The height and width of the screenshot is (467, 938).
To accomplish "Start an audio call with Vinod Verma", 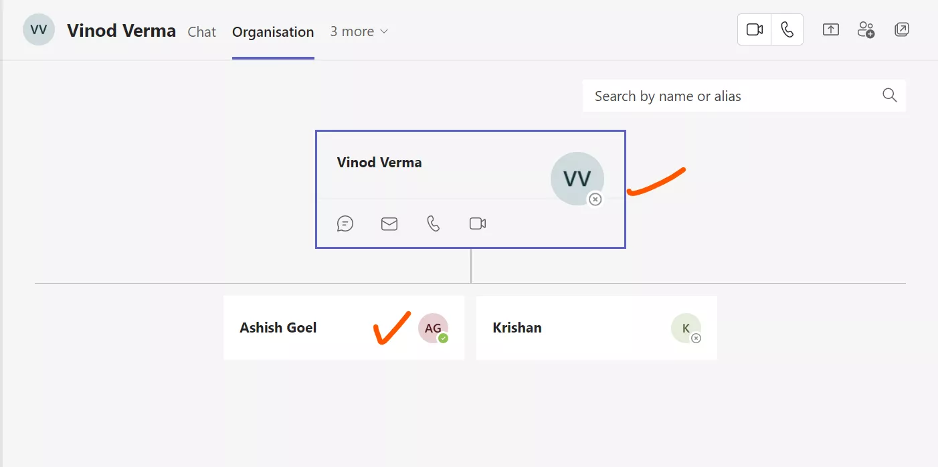I will point(787,29).
